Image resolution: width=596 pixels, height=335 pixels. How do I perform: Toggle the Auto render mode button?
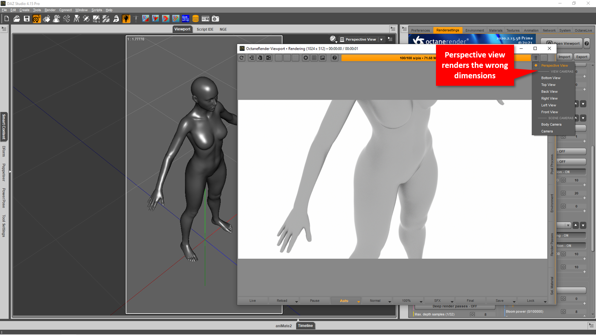[344, 301]
